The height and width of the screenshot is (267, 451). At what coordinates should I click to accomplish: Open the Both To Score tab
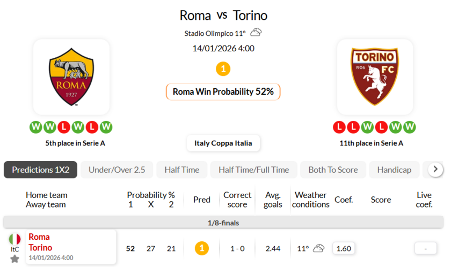(x=333, y=170)
